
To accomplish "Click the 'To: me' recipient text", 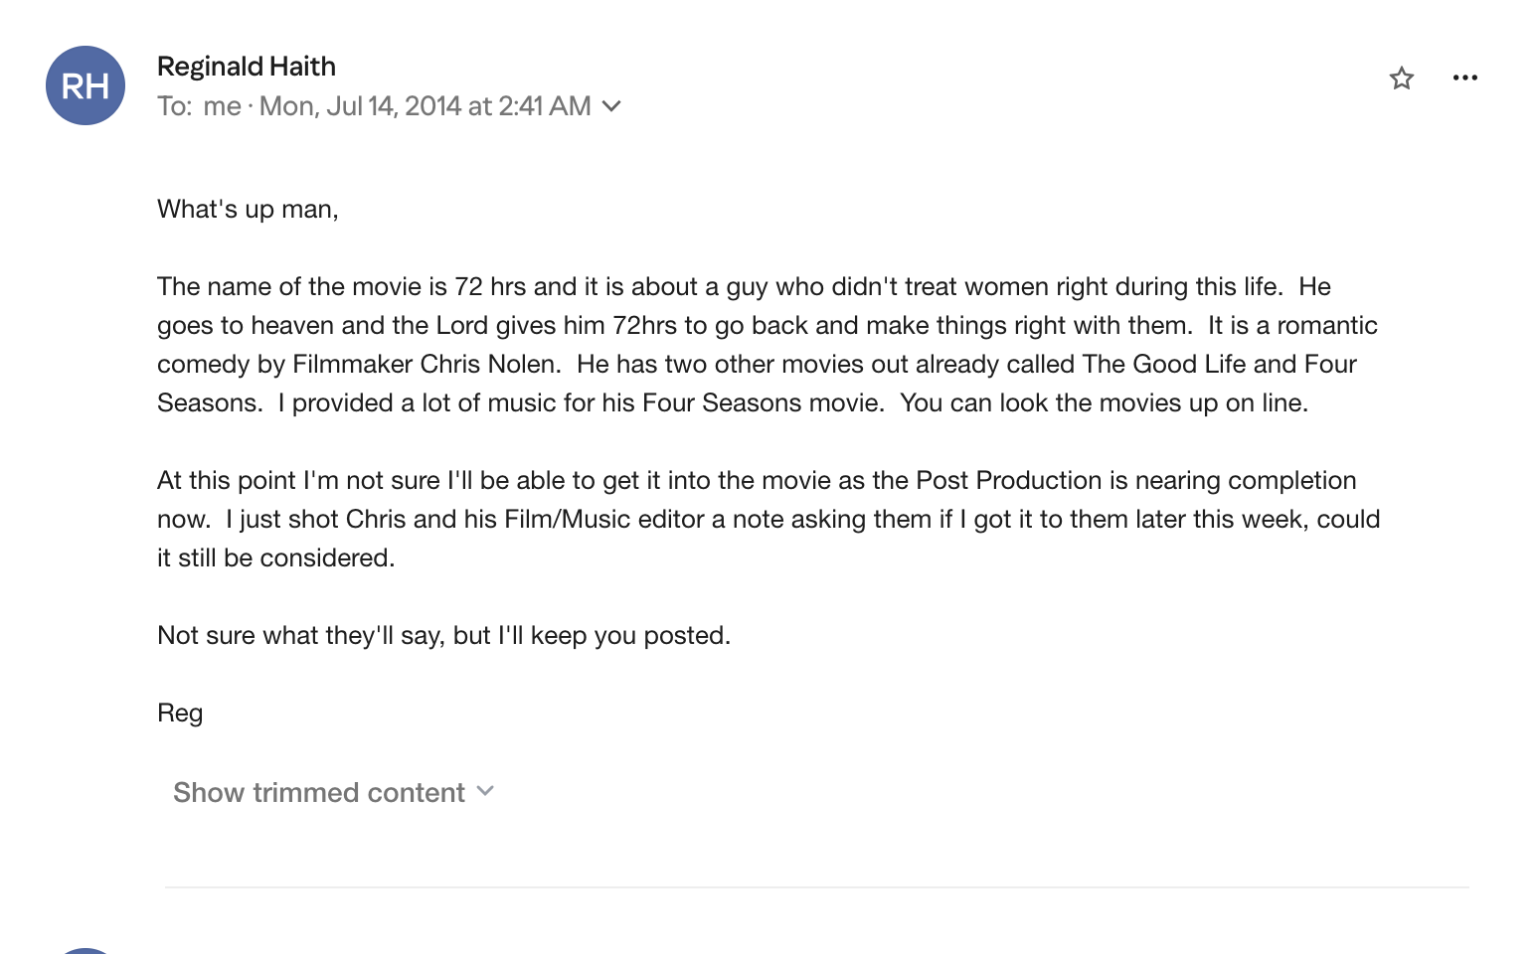I will 200,106.
